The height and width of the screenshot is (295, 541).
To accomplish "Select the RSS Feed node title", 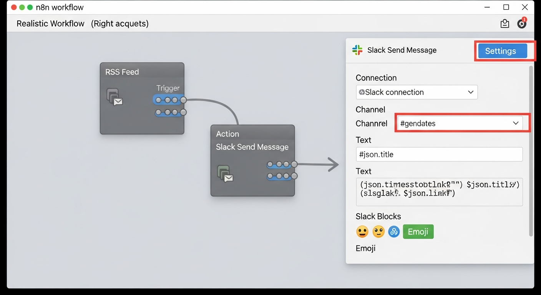I will pos(122,72).
